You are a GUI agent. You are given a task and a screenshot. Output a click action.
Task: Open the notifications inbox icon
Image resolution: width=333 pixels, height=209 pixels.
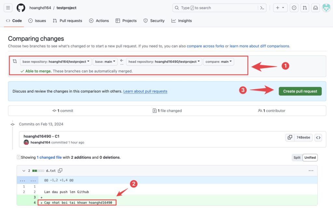[x=315, y=8]
